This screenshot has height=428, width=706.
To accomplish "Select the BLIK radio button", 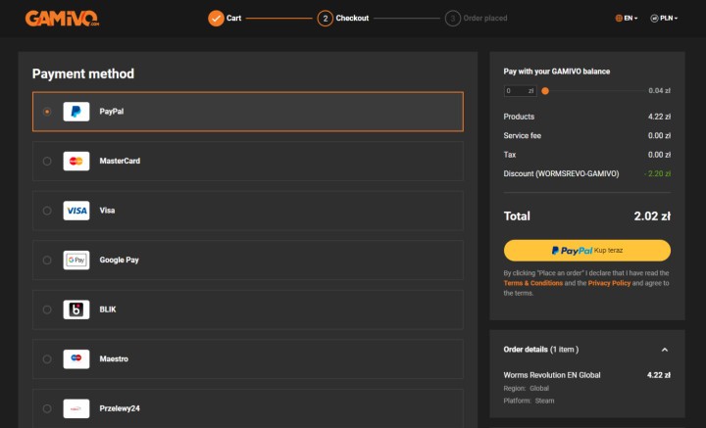I will tap(47, 309).
